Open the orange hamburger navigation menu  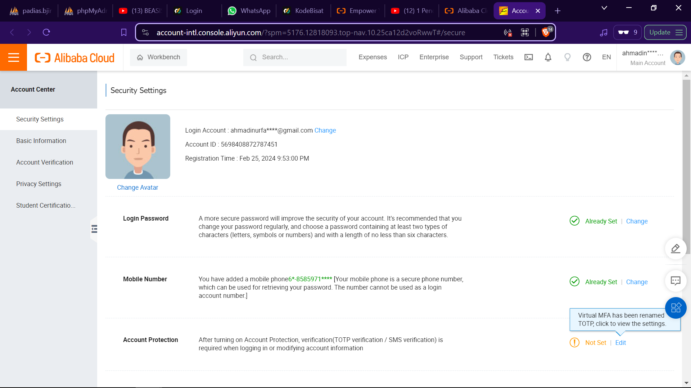tap(13, 57)
